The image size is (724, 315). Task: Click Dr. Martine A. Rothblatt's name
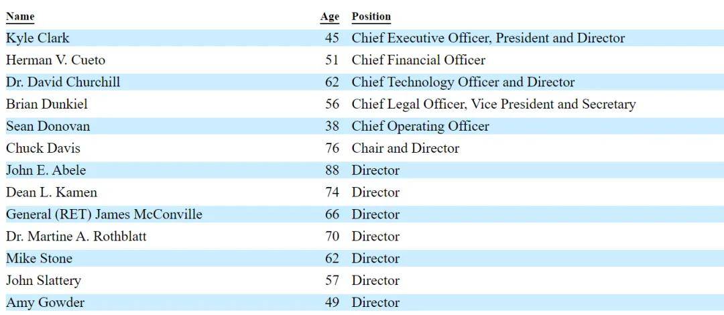(x=76, y=237)
